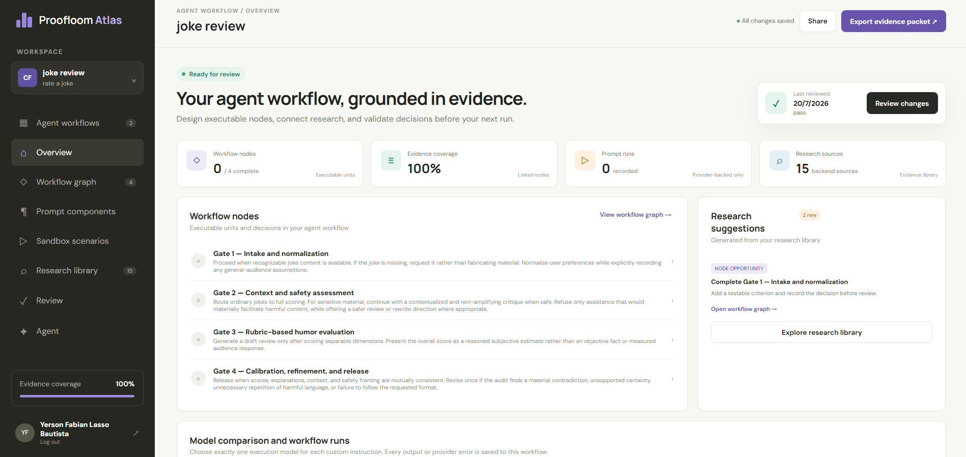Toggle Gate 1 status circle

click(198, 261)
